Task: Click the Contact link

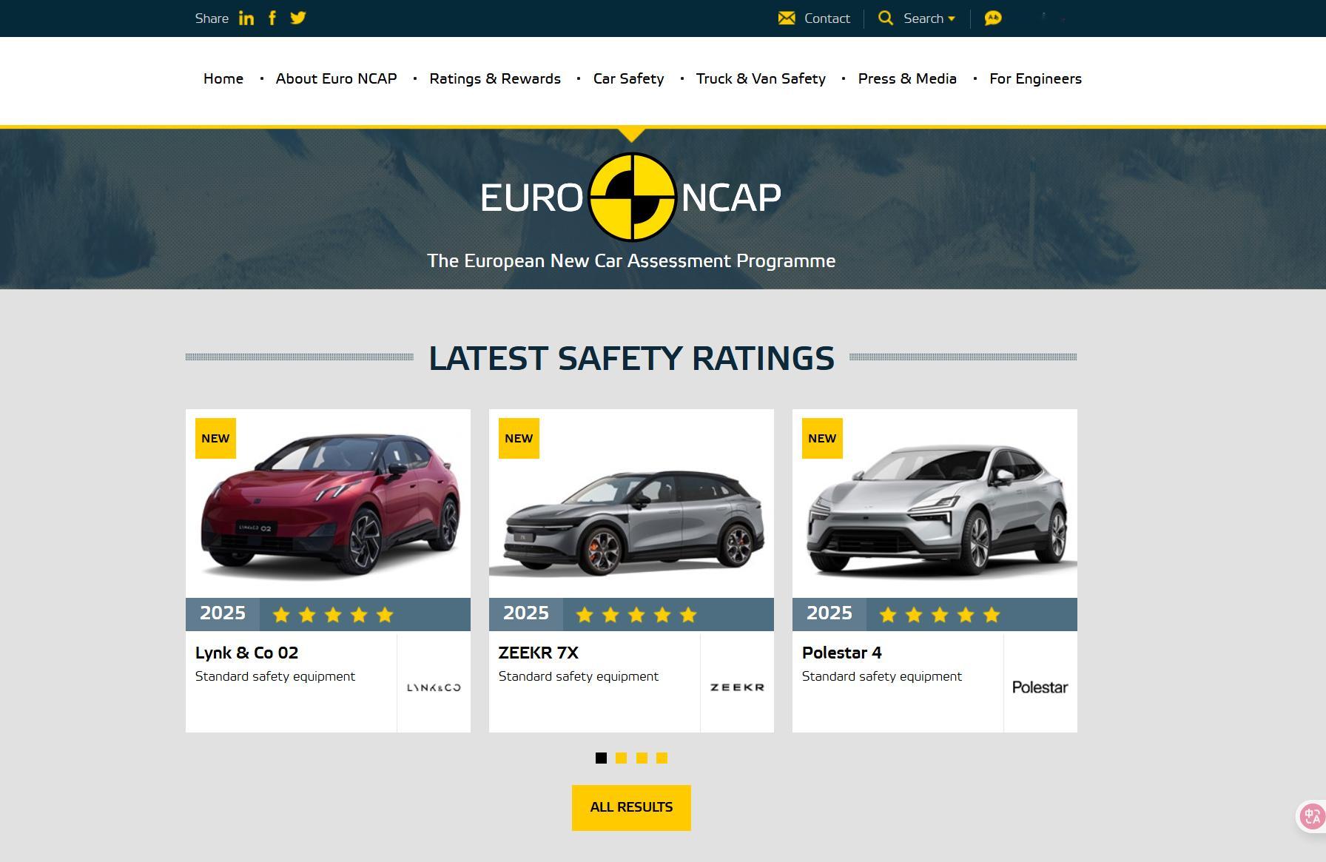Action: pos(827,18)
